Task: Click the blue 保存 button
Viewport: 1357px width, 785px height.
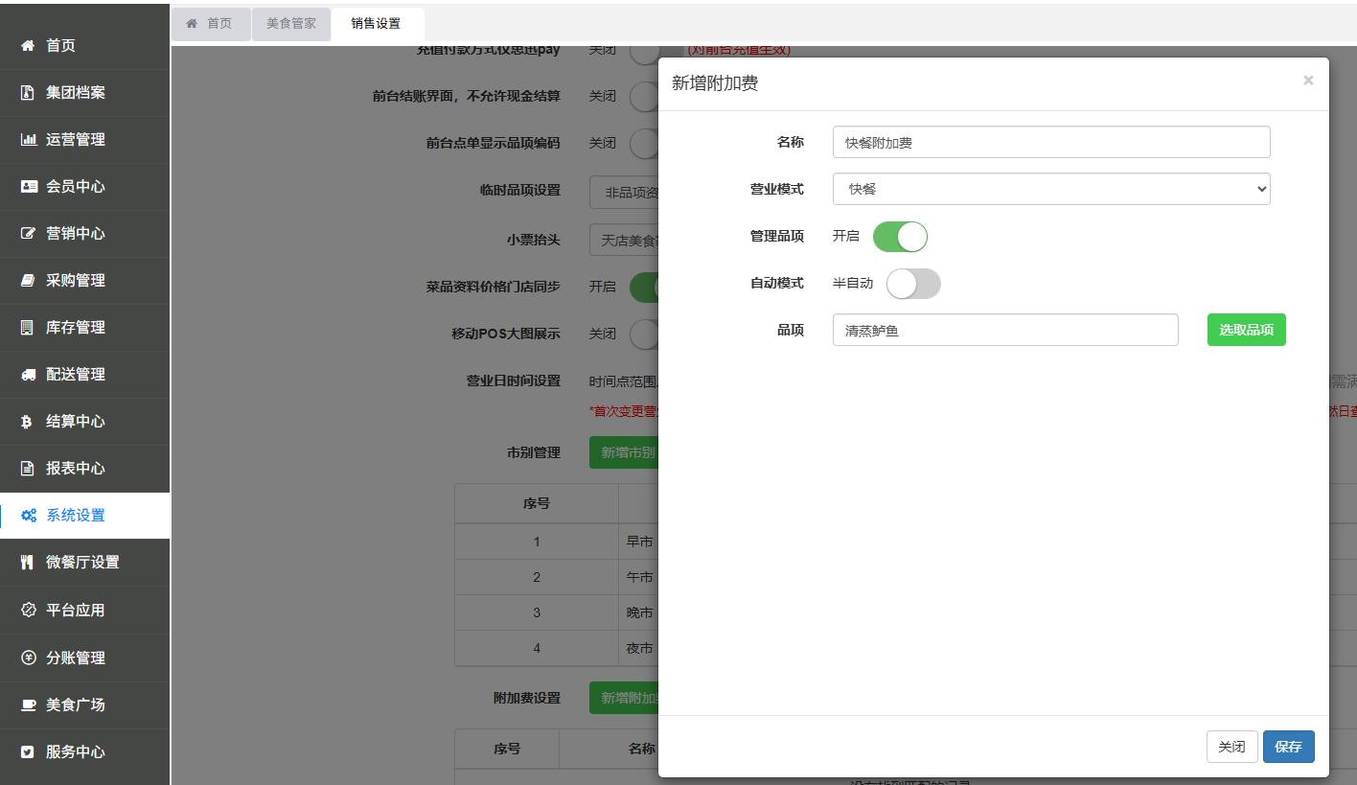Action: 1288,747
